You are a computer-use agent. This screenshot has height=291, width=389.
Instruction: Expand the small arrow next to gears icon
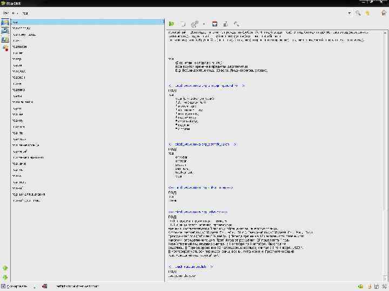point(204,24)
